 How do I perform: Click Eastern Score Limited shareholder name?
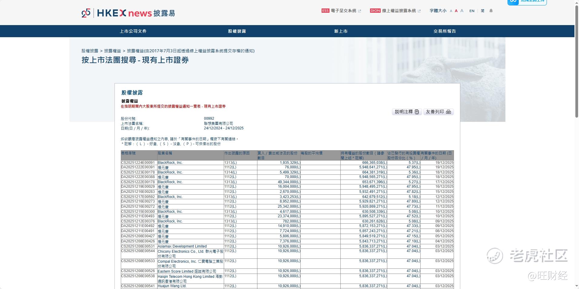(x=187, y=271)
